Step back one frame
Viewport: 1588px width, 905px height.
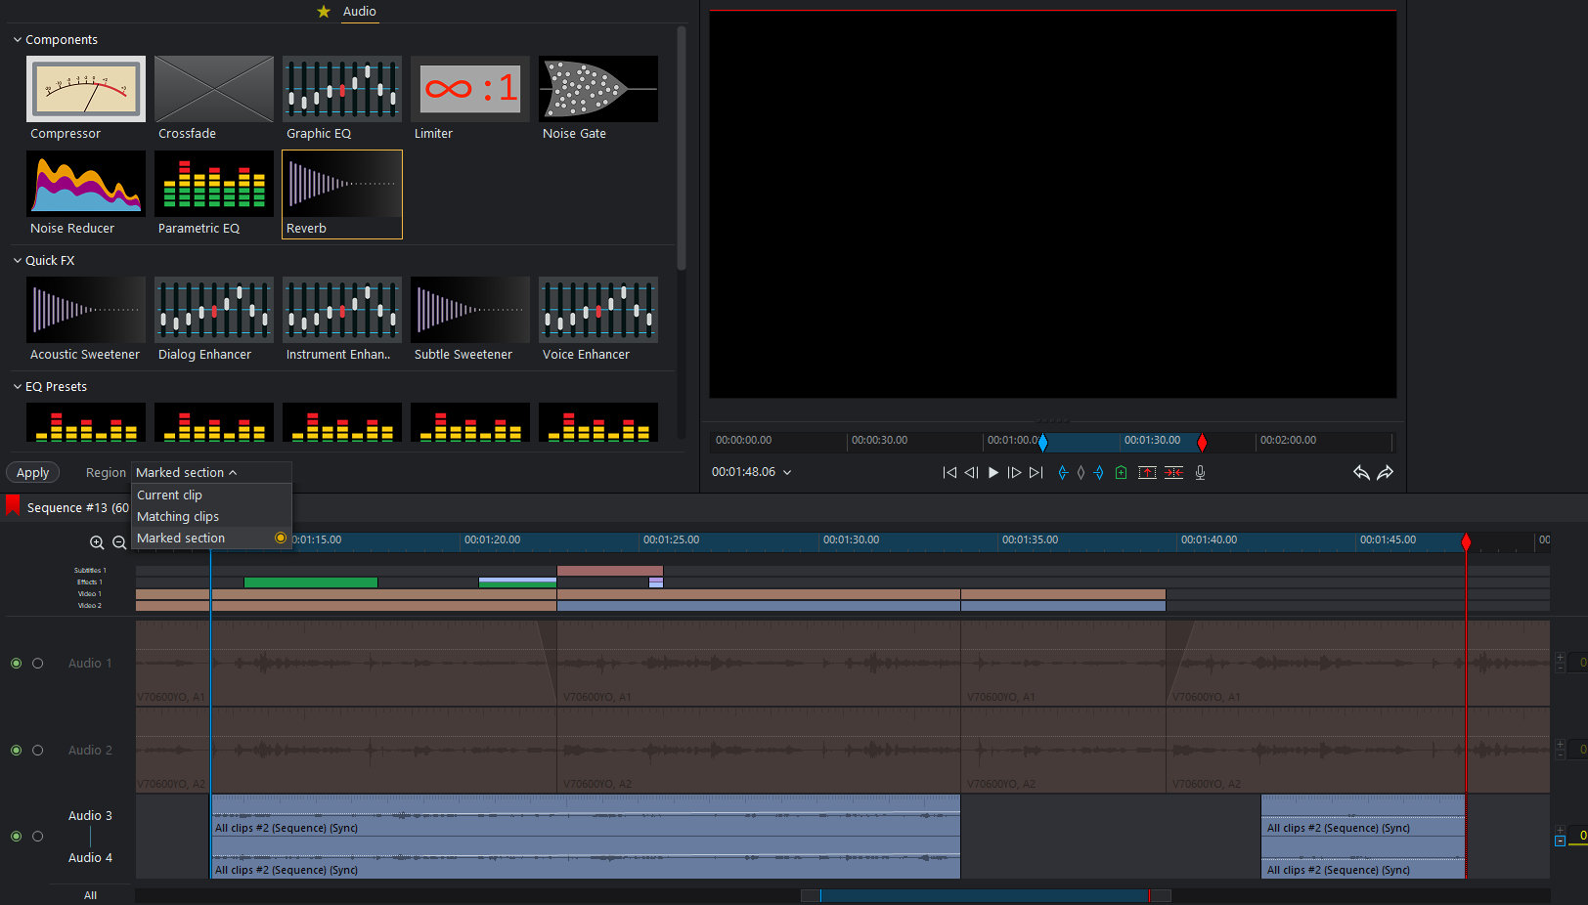click(x=971, y=473)
